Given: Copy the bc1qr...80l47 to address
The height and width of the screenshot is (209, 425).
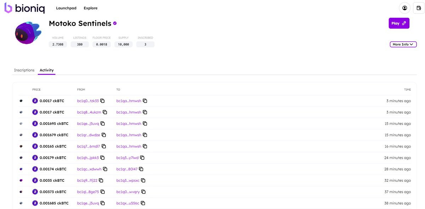Looking at the screenshot, I should point(141,169).
